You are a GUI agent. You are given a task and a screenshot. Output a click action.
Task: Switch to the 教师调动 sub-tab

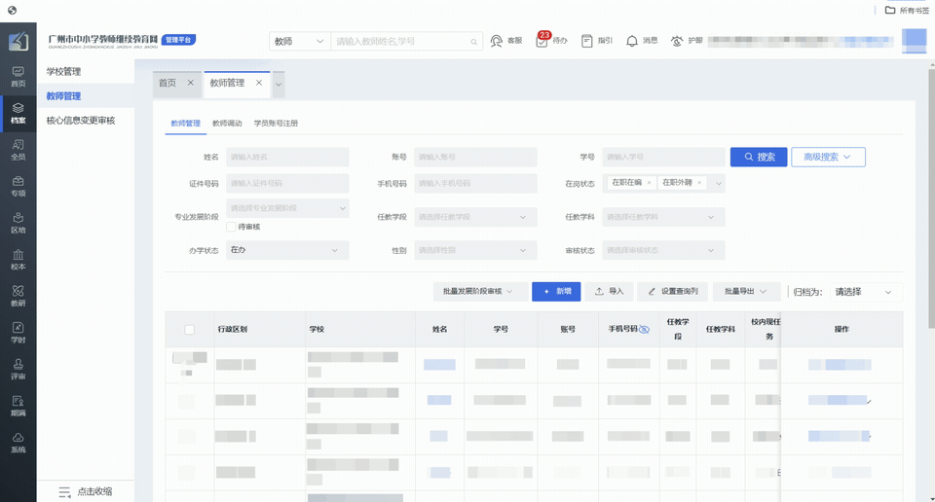(227, 124)
